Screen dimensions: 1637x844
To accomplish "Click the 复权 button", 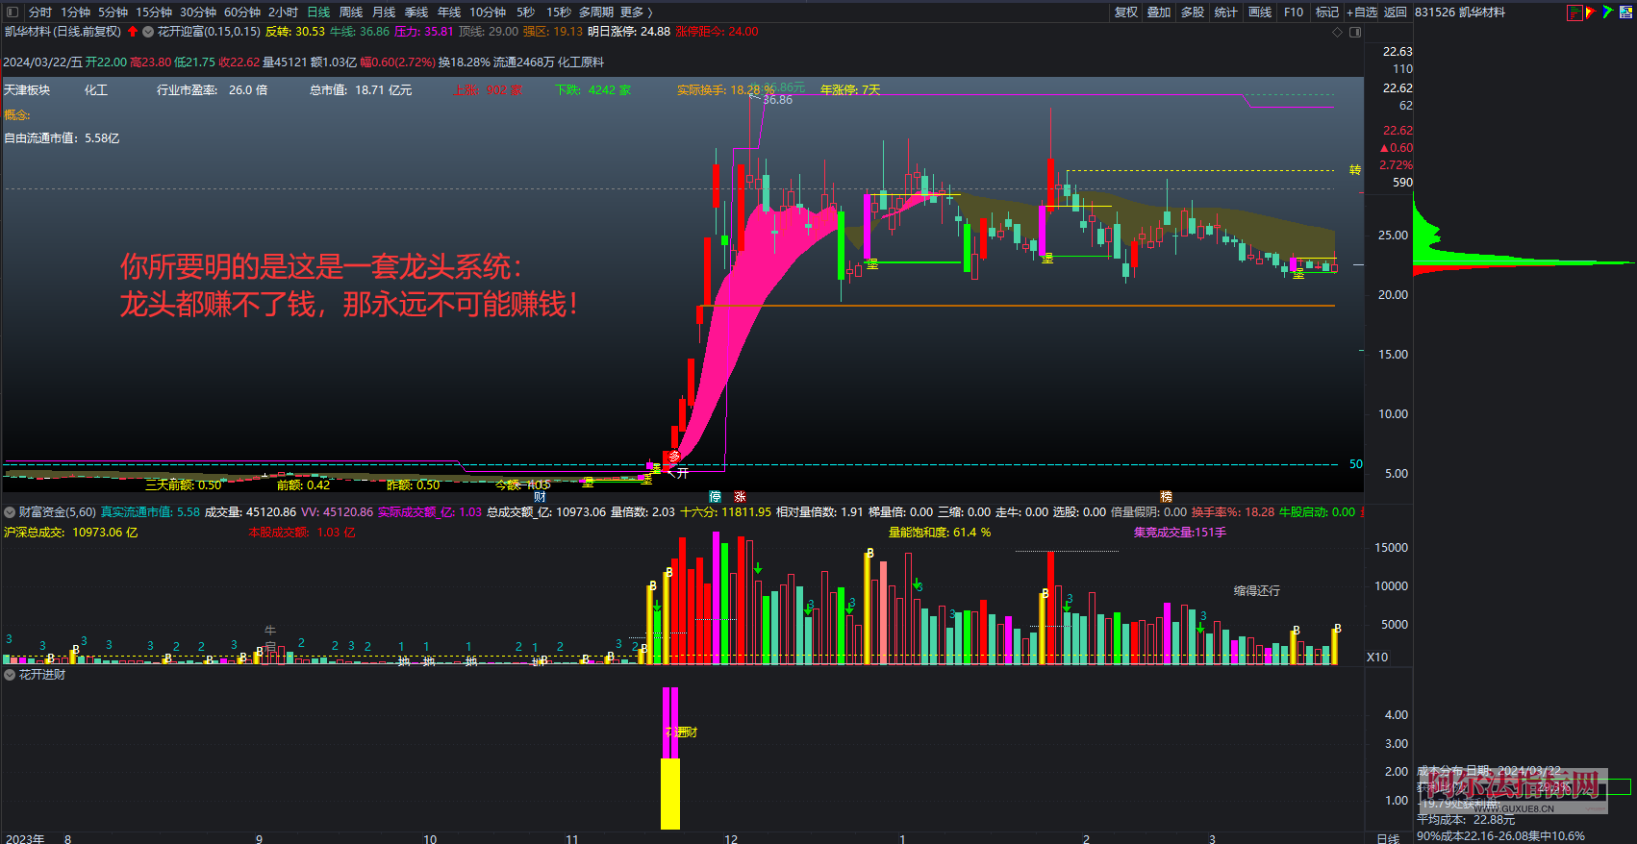I will [x=1126, y=12].
